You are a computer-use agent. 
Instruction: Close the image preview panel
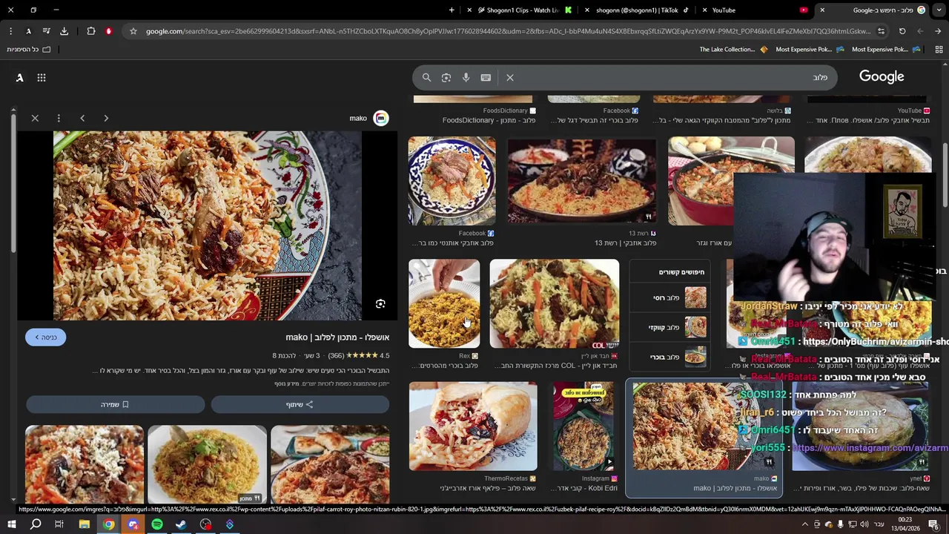coord(35,118)
